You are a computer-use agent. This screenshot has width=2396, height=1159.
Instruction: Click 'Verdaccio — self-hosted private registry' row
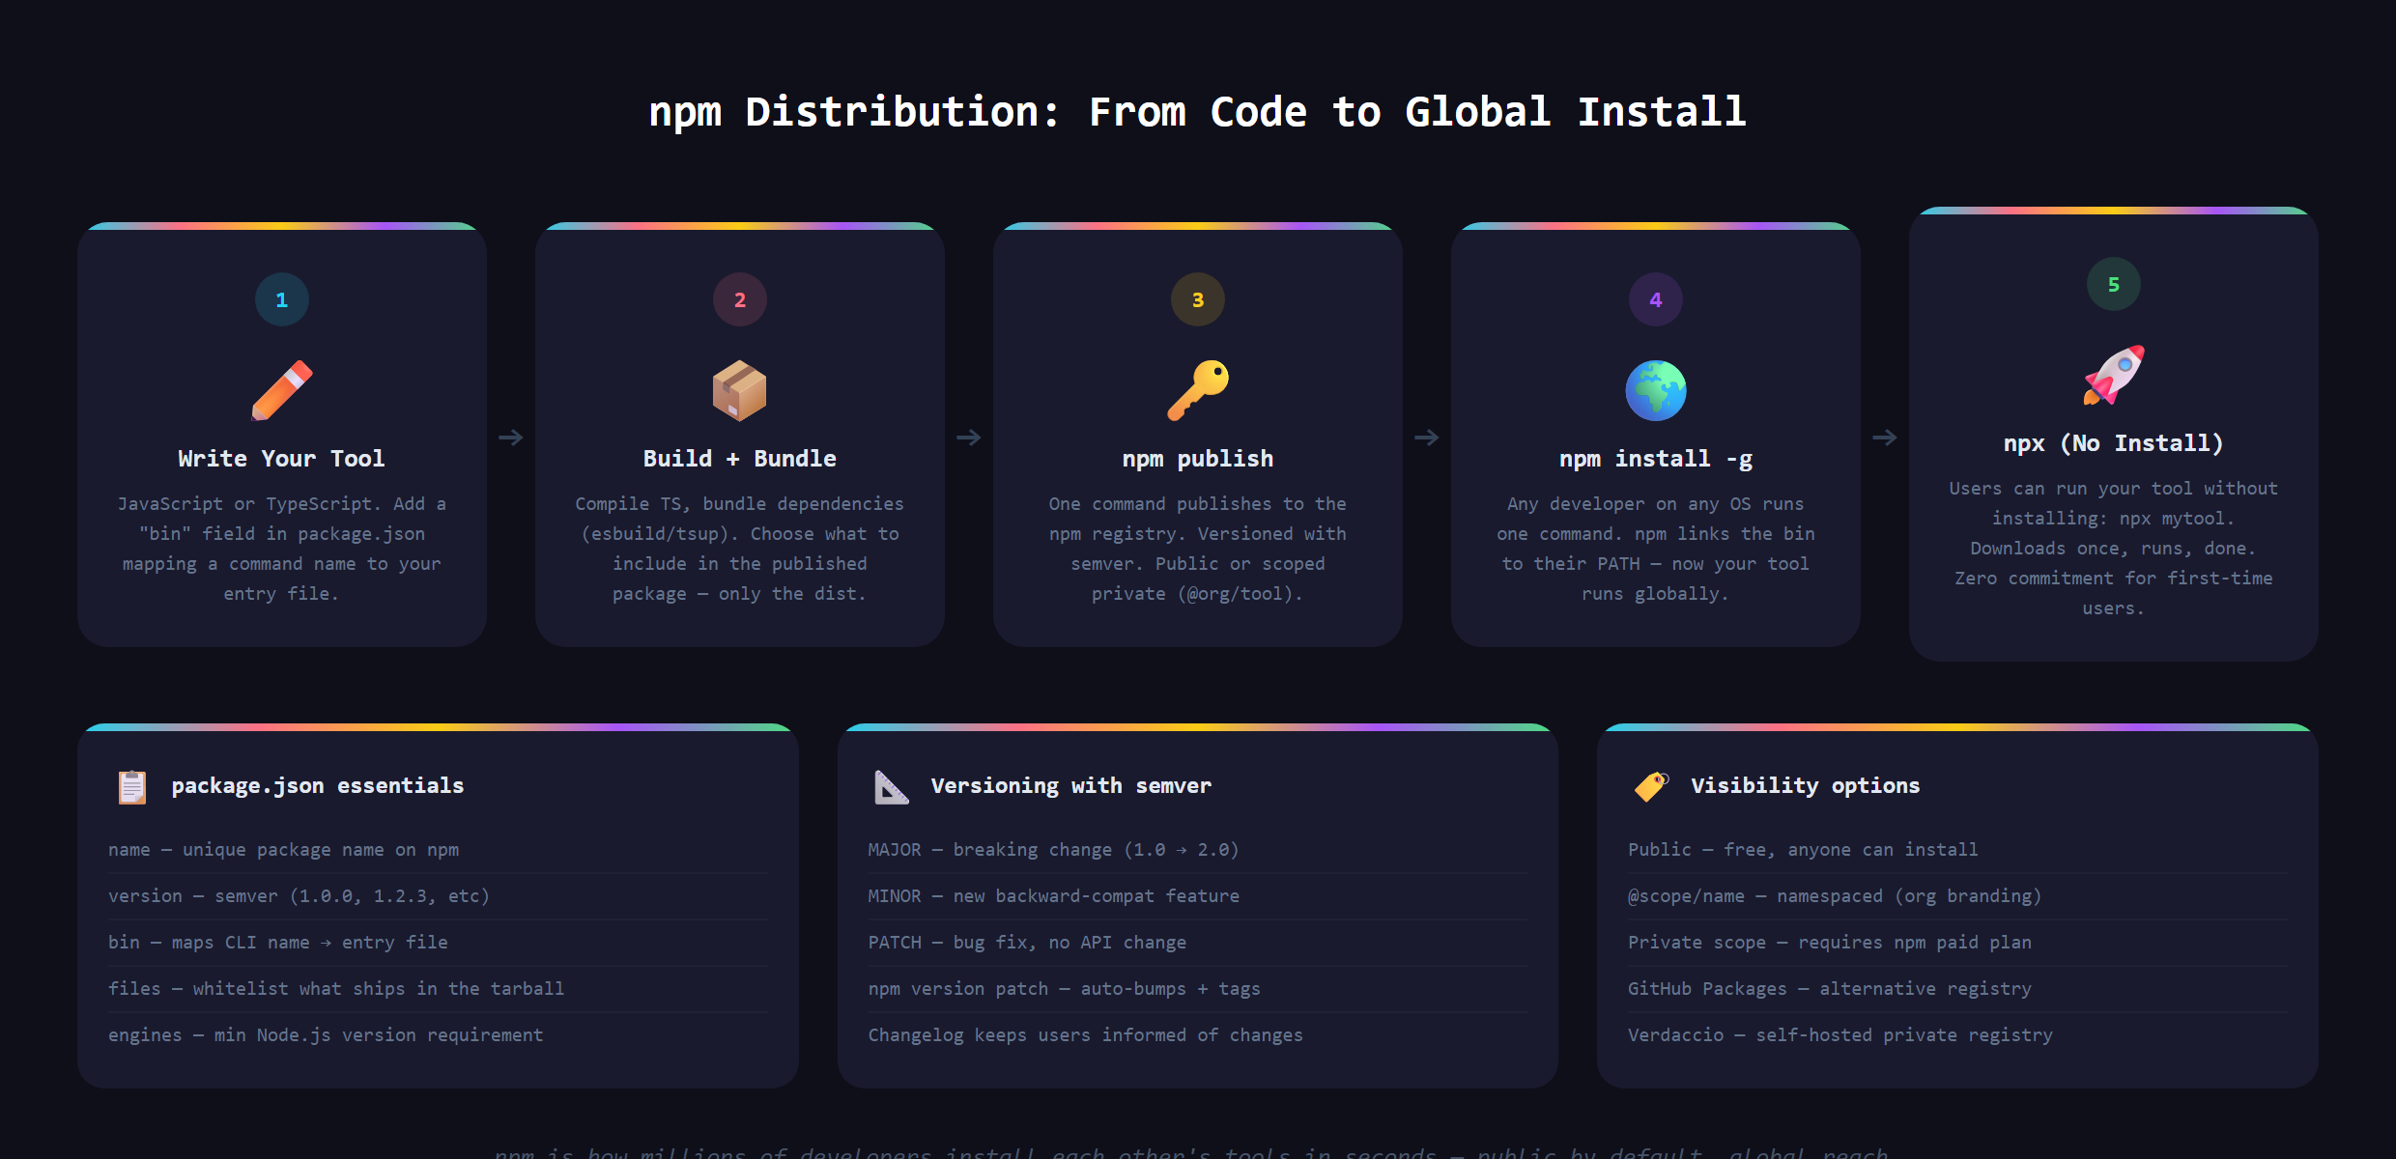click(x=1957, y=1035)
